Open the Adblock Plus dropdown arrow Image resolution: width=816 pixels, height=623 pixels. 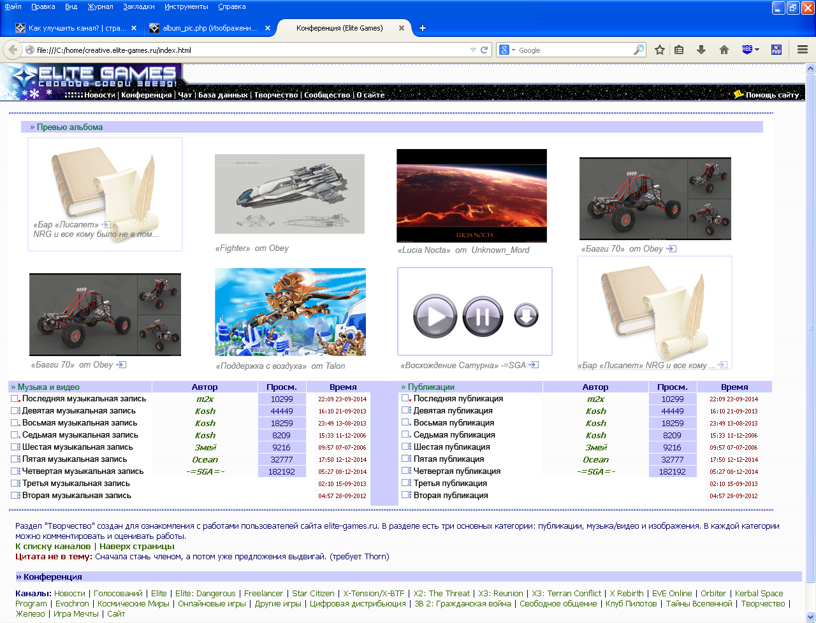(x=757, y=50)
